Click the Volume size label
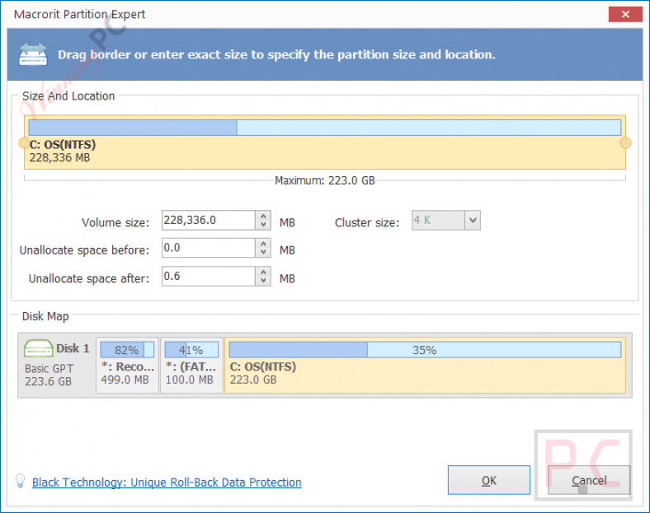This screenshot has height=513, width=650. tap(115, 222)
